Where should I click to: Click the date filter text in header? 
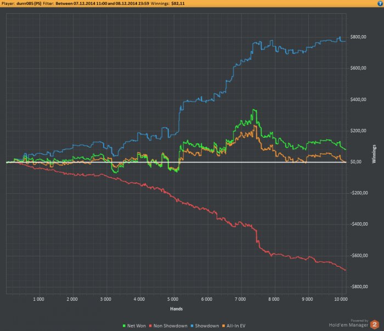tap(103, 3)
